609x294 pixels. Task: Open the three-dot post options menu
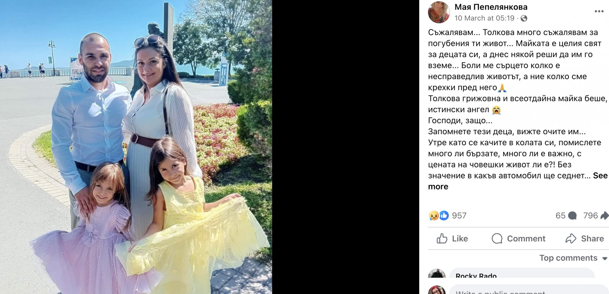click(x=599, y=11)
